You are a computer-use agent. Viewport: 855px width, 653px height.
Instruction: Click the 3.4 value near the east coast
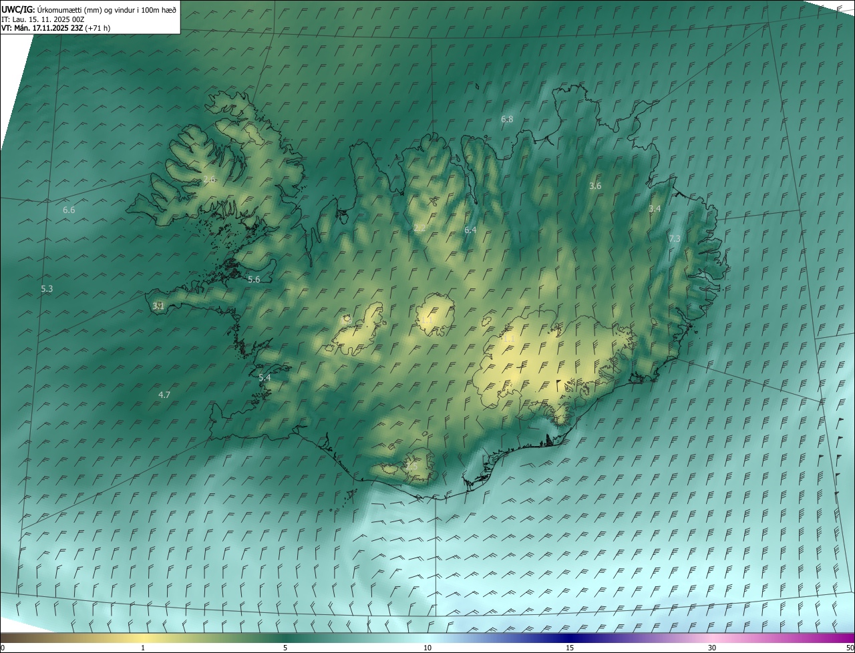pyautogui.click(x=655, y=208)
